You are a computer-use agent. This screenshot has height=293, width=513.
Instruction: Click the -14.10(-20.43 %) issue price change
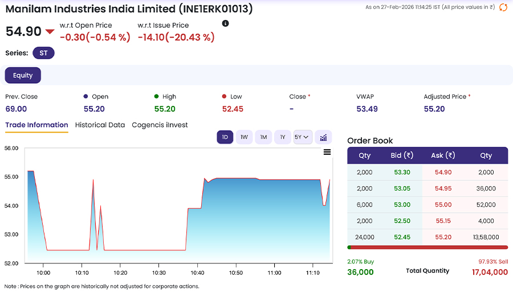click(176, 37)
